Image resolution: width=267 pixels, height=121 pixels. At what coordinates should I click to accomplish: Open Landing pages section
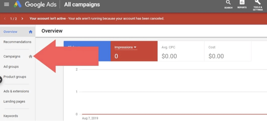(x=14, y=101)
